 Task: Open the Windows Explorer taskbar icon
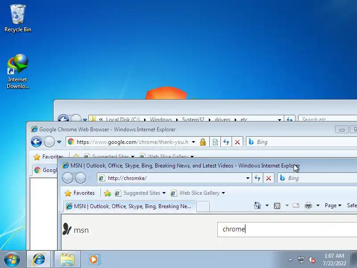pos(67,259)
